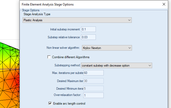Click the Desired Minimum iterations field
The image size is (171, 108).
coord(93,88)
